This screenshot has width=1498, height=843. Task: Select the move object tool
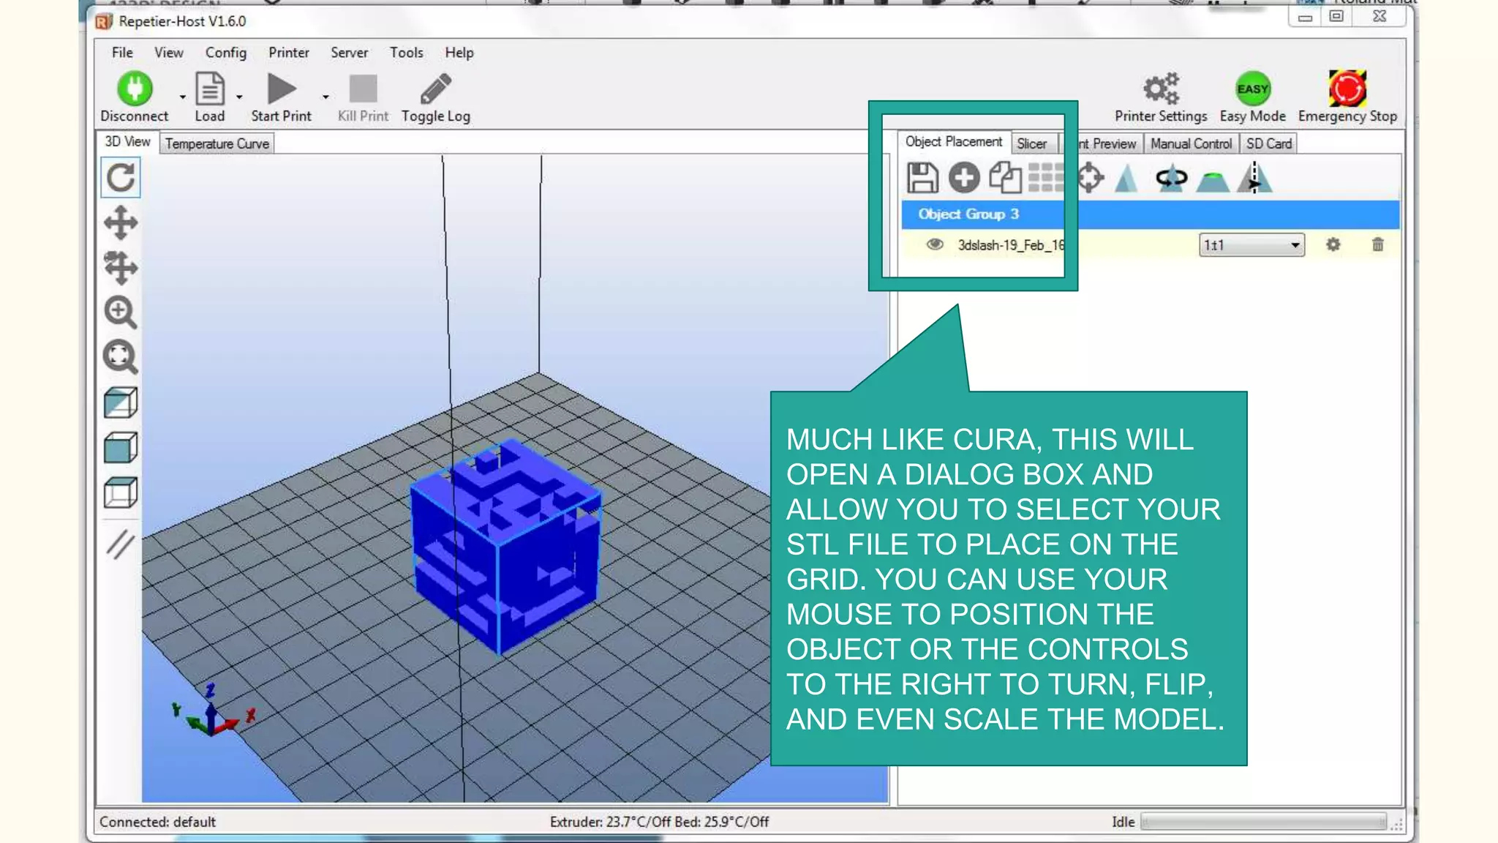point(121,267)
